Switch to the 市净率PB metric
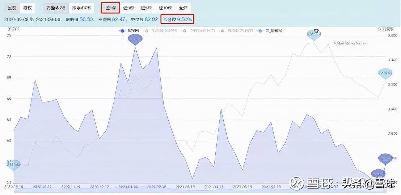 pos(81,8)
